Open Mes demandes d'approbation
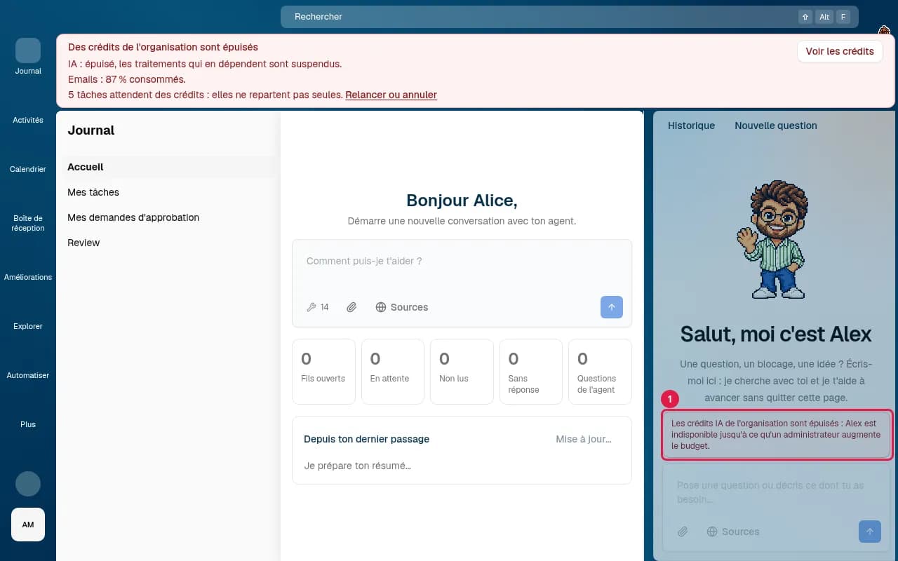The image size is (898, 561). [168, 217]
